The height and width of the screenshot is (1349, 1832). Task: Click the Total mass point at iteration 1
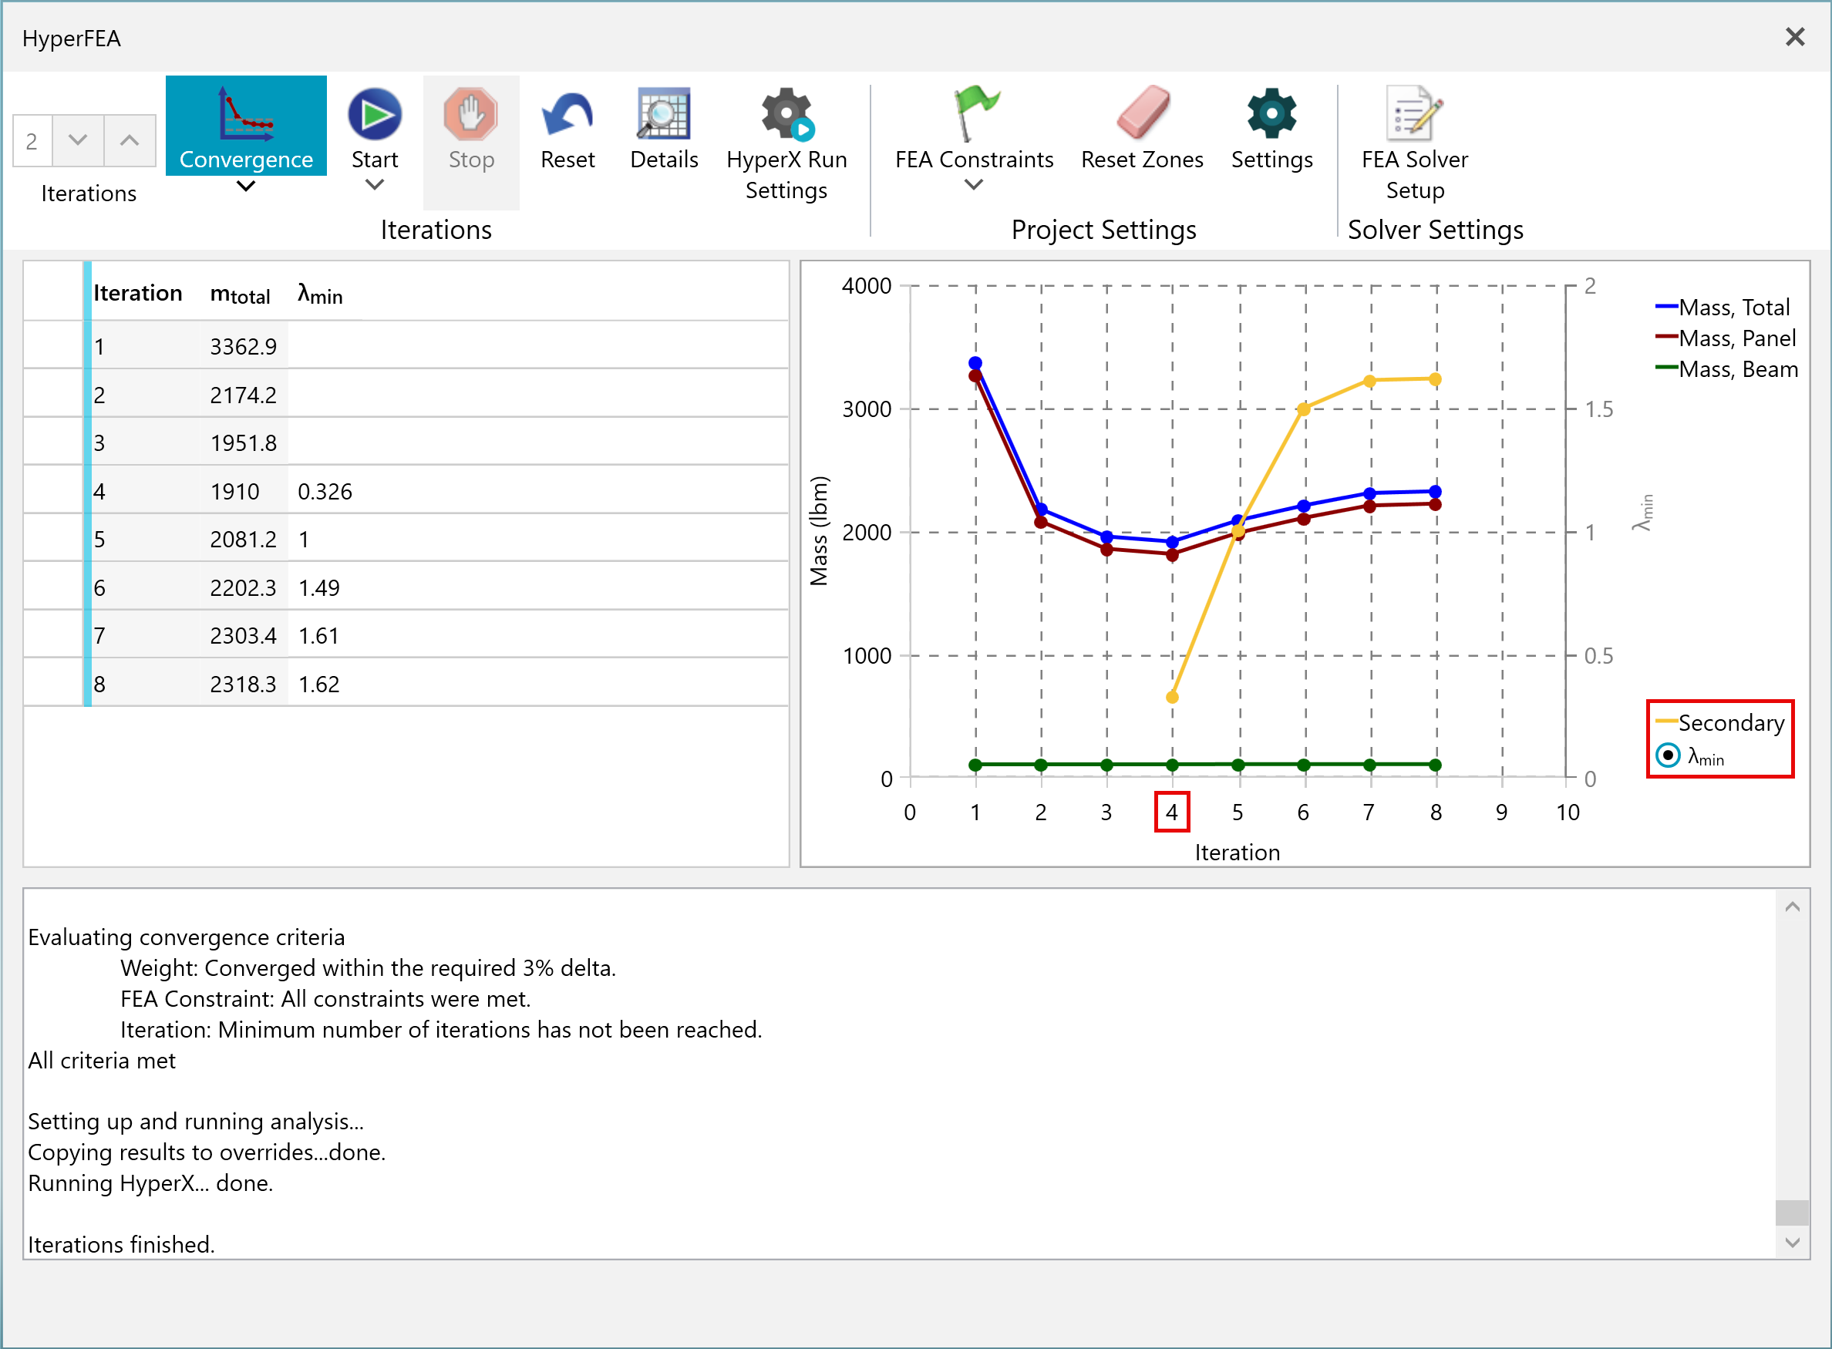975,363
